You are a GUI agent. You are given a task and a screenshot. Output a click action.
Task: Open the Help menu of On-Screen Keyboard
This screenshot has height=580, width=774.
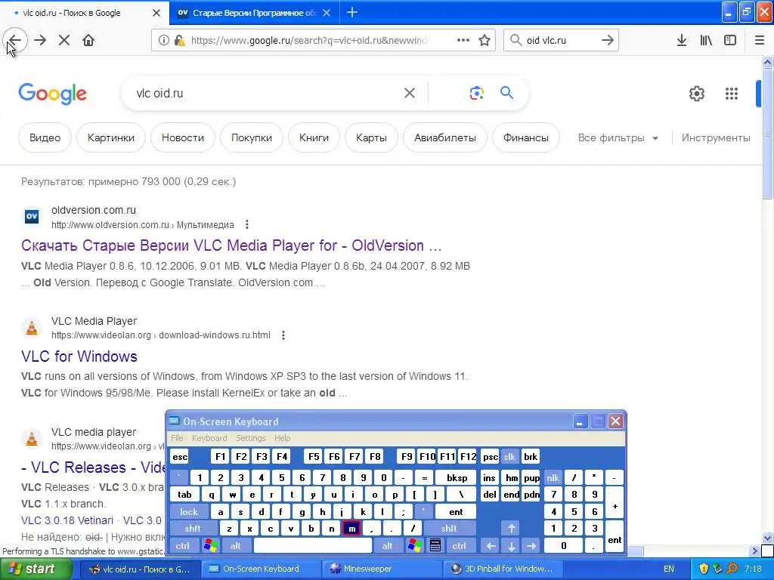[283, 438]
